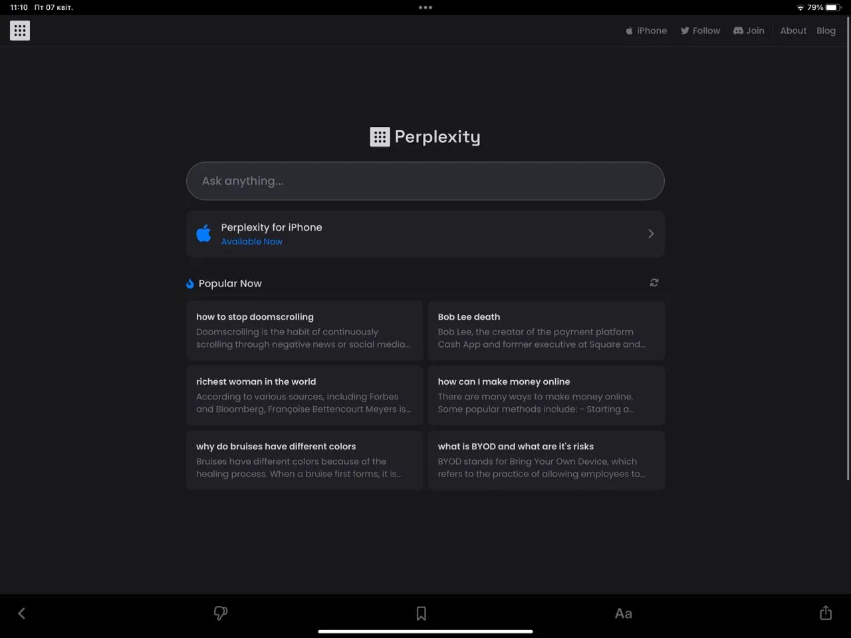Tap the share icon in bottom toolbar
The image size is (851, 638).
[826, 613]
